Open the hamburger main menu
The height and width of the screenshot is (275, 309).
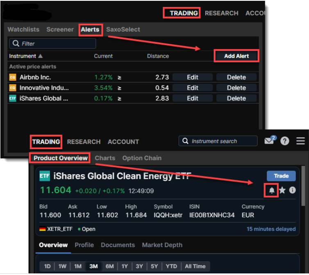click(300, 141)
